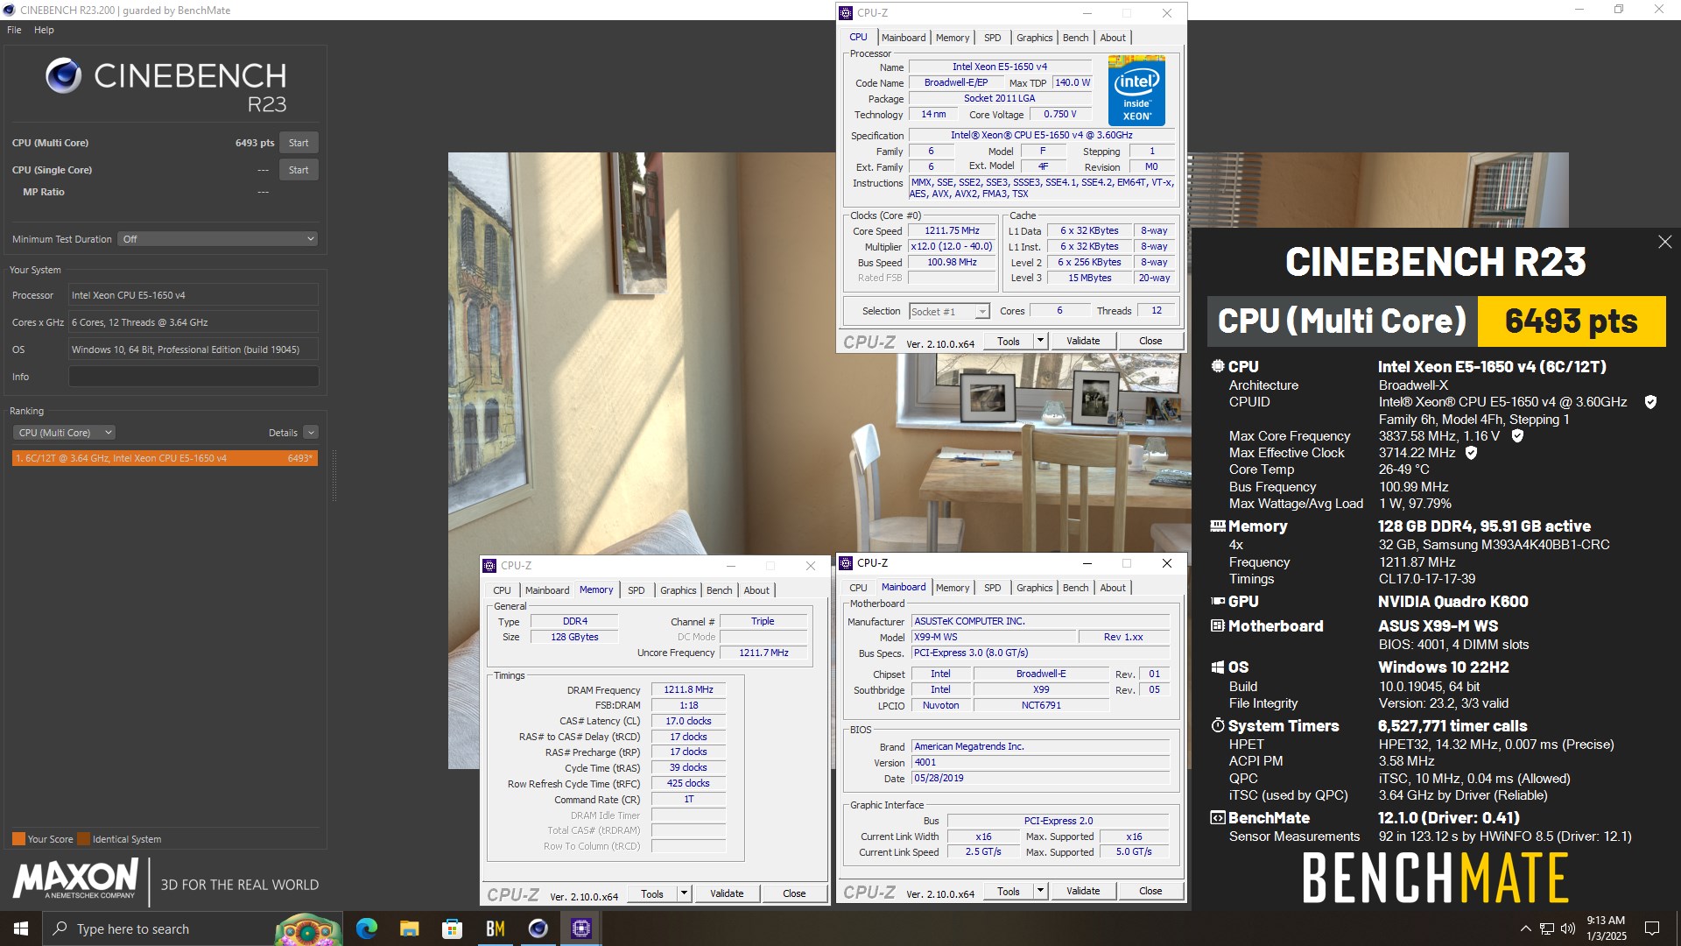This screenshot has height=946, width=1681.
Task: Switch to SPD tab in Memory CPU-Z window
Action: click(636, 590)
